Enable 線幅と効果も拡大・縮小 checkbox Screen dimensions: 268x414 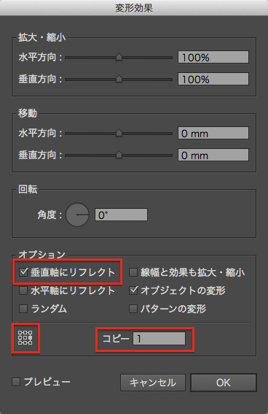pos(133,272)
